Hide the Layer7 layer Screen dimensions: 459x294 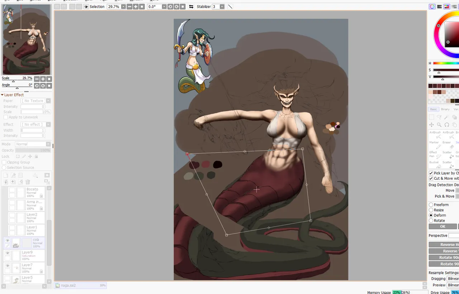pos(8,266)
